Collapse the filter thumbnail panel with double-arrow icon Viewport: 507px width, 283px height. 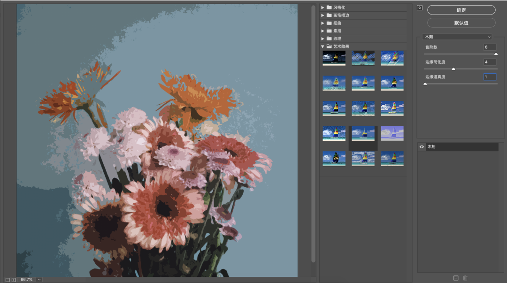pos(420,8)
